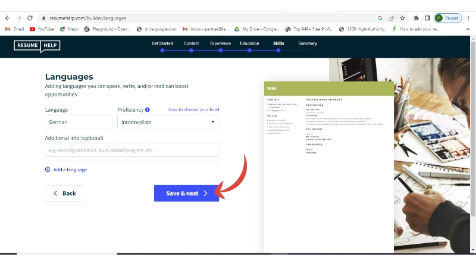Click the Language input field containing German
Screen dimensions: 476x267
click(x=79, y=122)
